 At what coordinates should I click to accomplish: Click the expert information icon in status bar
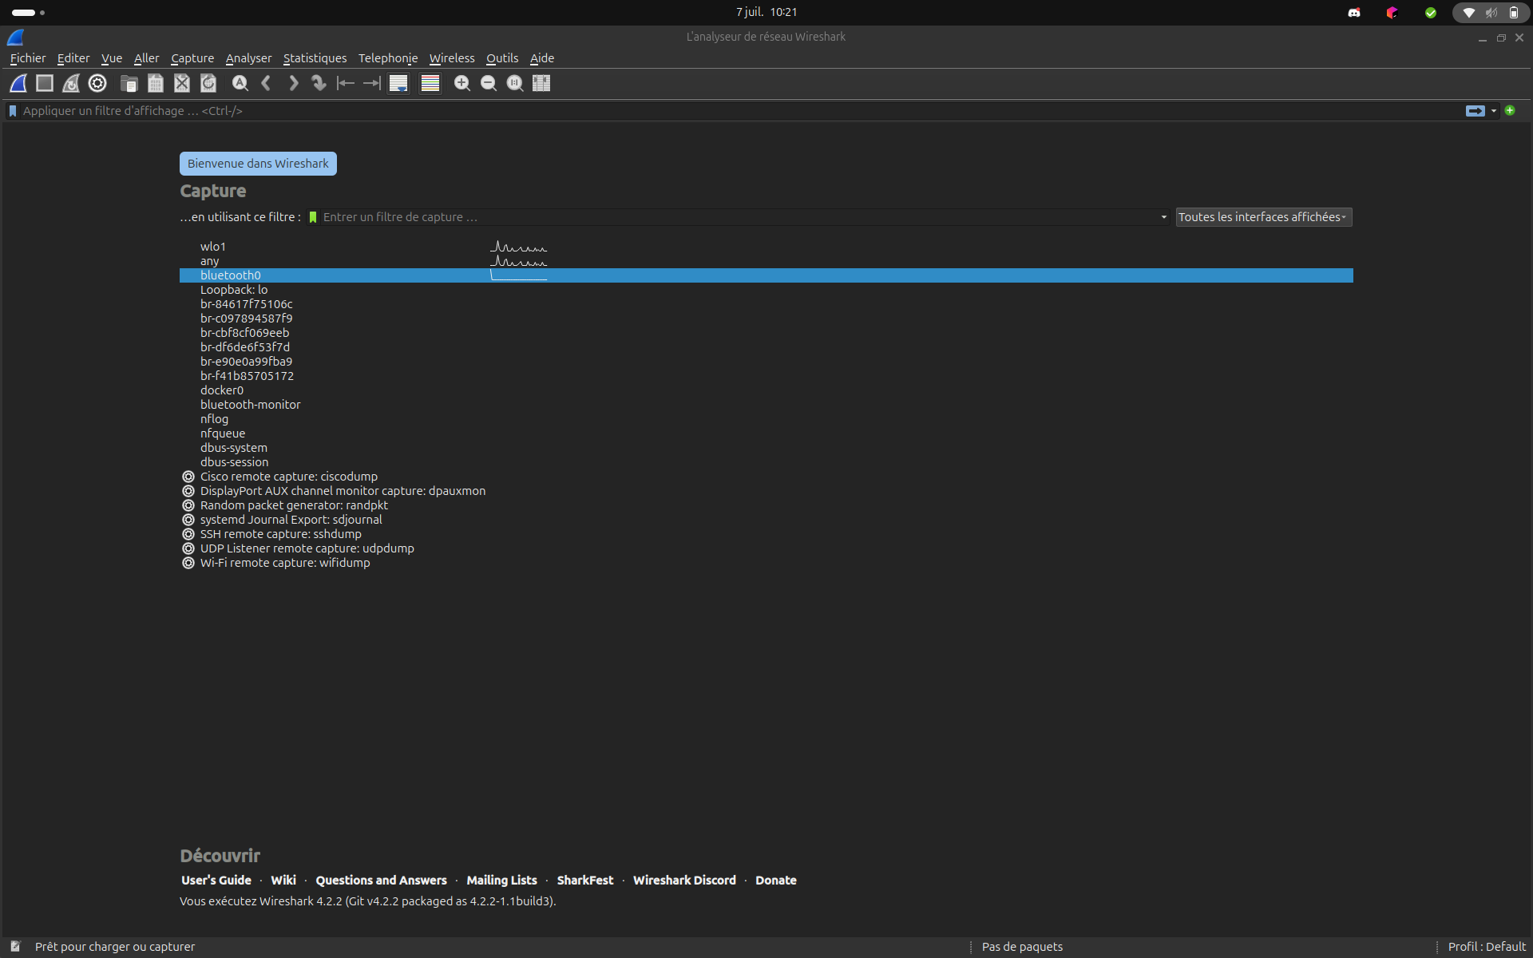coord(15,946)
